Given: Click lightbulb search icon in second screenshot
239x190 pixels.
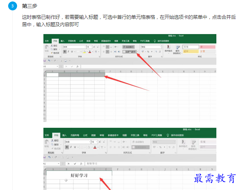Looking at the screenshot, I should pos(168,135).
